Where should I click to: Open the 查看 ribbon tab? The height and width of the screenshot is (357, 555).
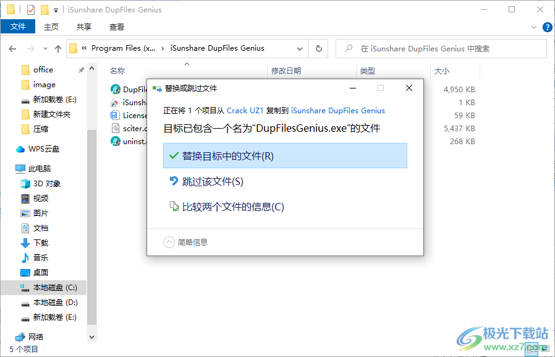tap(117, 27)
